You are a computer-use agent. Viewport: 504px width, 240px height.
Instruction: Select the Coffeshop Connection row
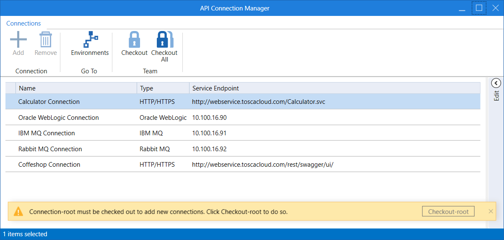point(49,165)
